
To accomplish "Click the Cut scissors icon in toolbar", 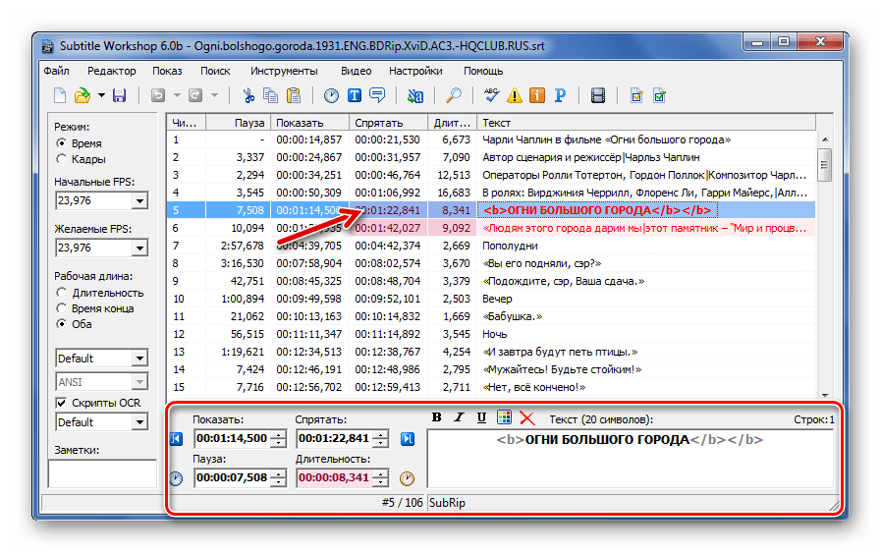I will pyautogui.click(x=248, y=96).
